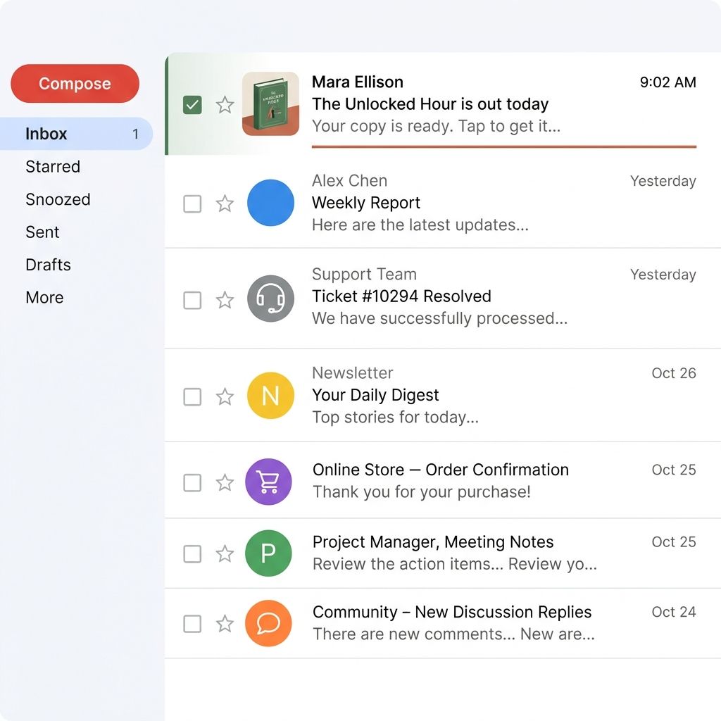This screenshot has width=721, height=721.
Task: Open the 'Weekly Report' subject line
Action: 366,203
